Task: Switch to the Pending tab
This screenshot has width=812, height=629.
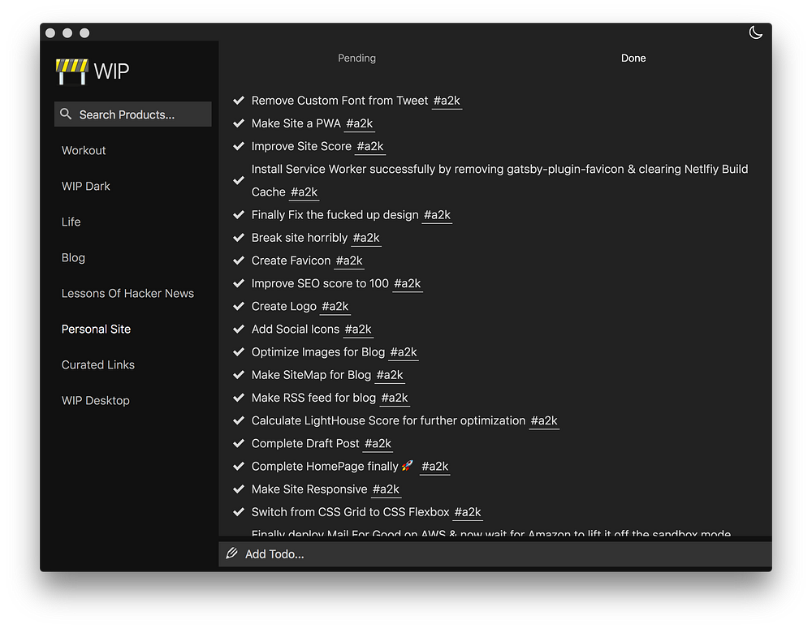Action: click(356, 58)
